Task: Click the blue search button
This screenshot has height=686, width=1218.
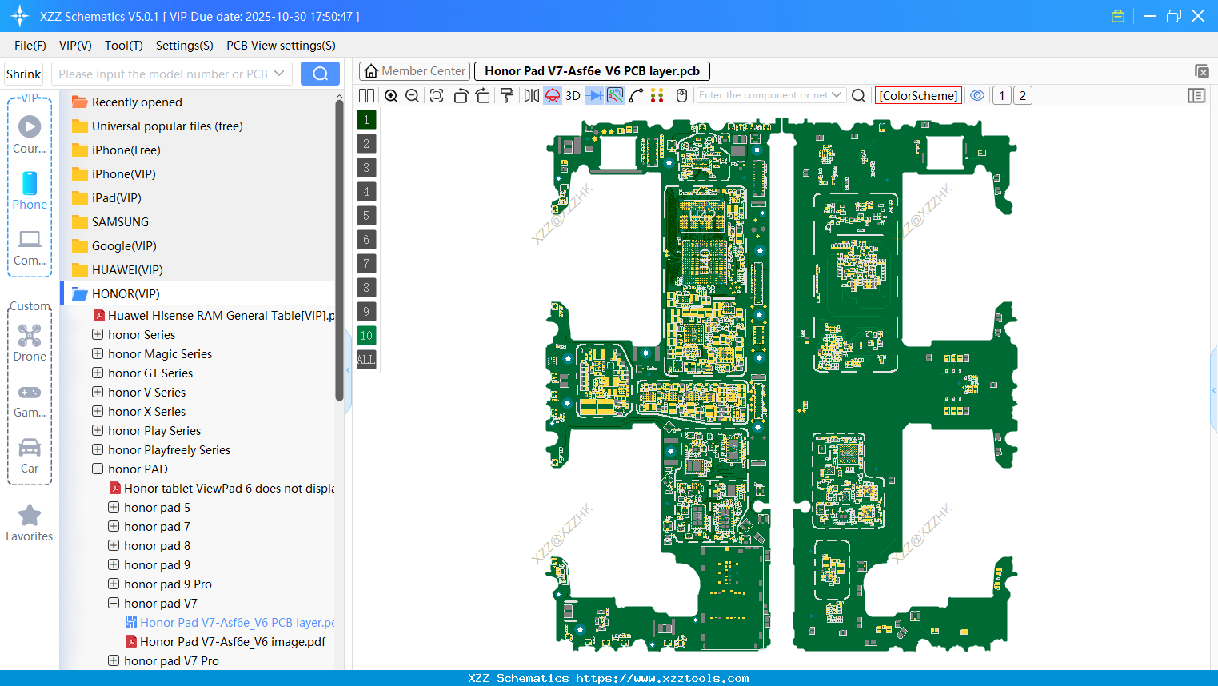Action: coord(320,74)
